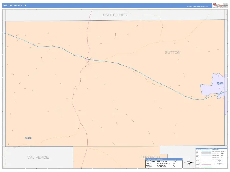The image size is (230, 172).
Task: Select ZIP code 76950 label on map
Action: pos(28,138)
